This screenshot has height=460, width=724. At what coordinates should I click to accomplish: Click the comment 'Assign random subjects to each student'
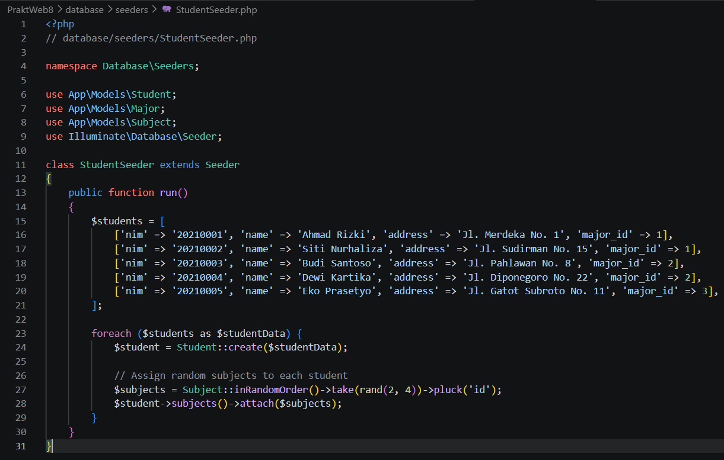pos(240,375)
